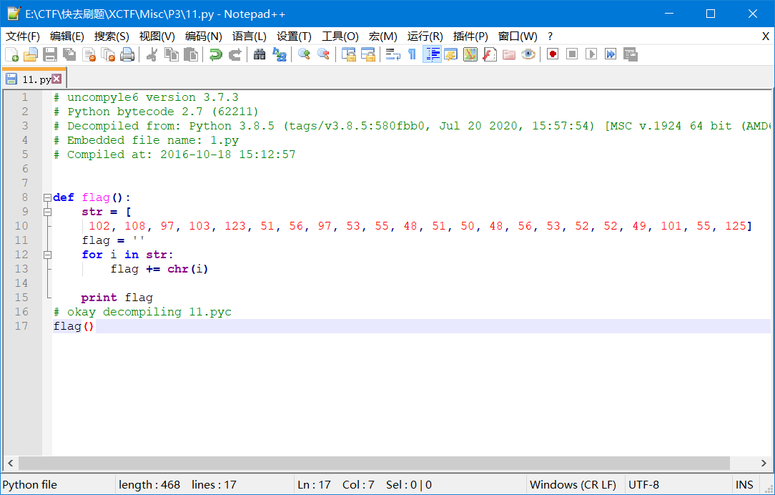The image size is (775, 495).
Task: Create a new file from the toolbar
Action: [12, 54]
